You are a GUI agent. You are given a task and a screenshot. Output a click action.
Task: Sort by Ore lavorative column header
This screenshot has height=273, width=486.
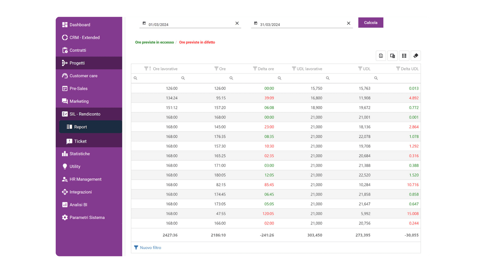(165, 69)
